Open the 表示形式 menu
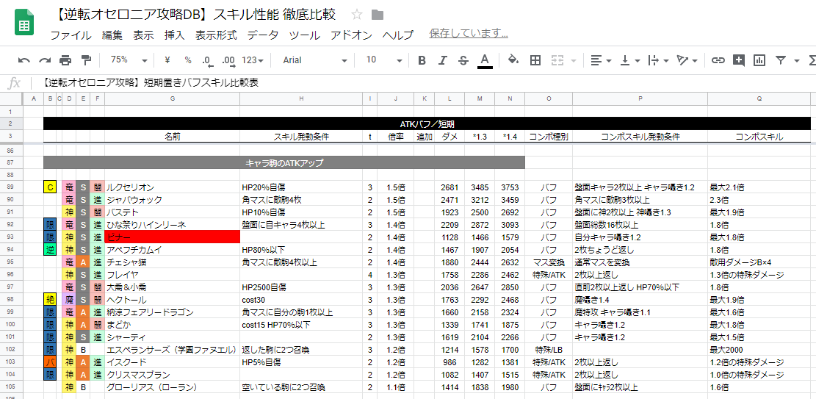Screen dimensions: 816x399 tap(216, 35)
